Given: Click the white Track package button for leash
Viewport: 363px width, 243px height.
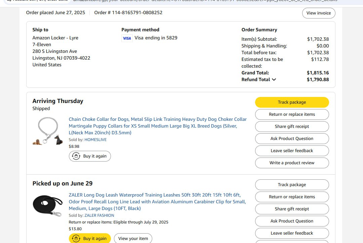Looking at the screenshot, I should (292, 185).
